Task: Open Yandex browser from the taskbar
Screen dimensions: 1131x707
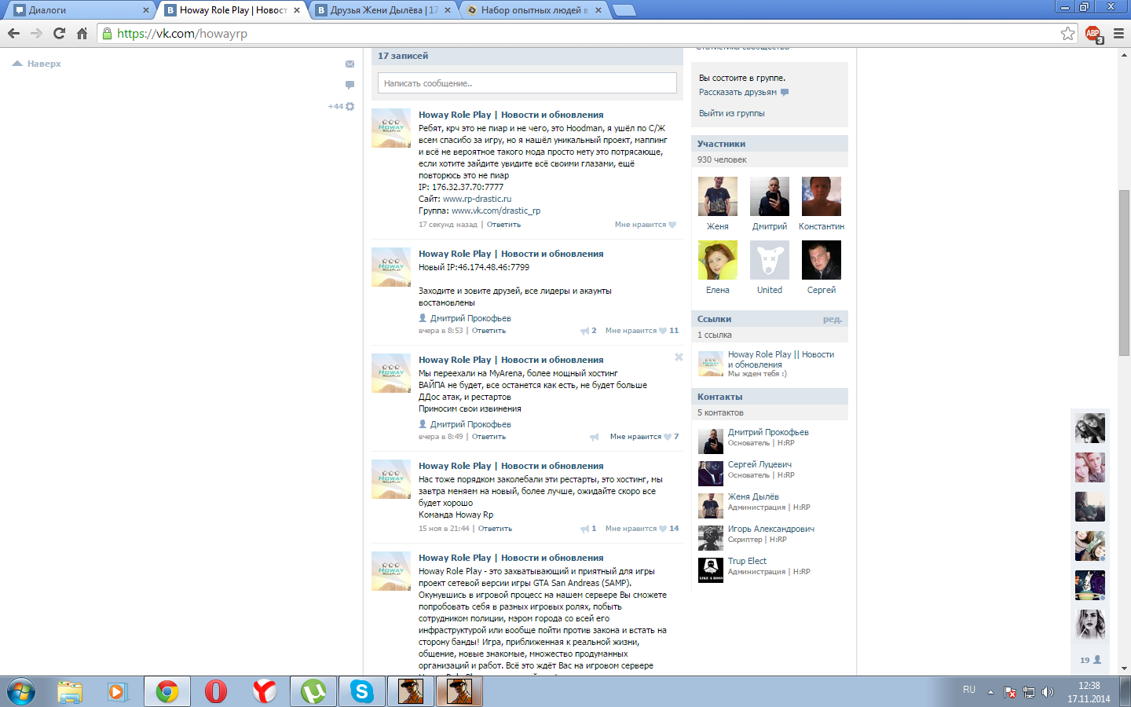Action: (265, 692)
